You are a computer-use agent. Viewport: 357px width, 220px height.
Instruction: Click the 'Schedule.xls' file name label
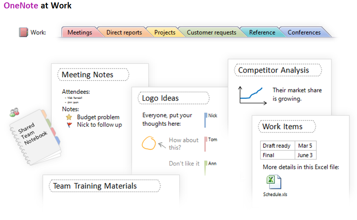click(x=275, y=194)
